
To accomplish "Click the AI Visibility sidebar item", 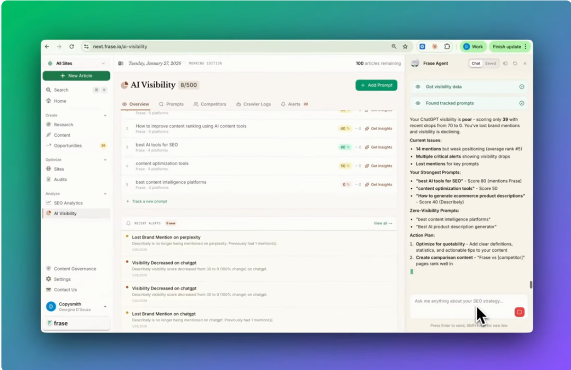I will coord(76,213).
